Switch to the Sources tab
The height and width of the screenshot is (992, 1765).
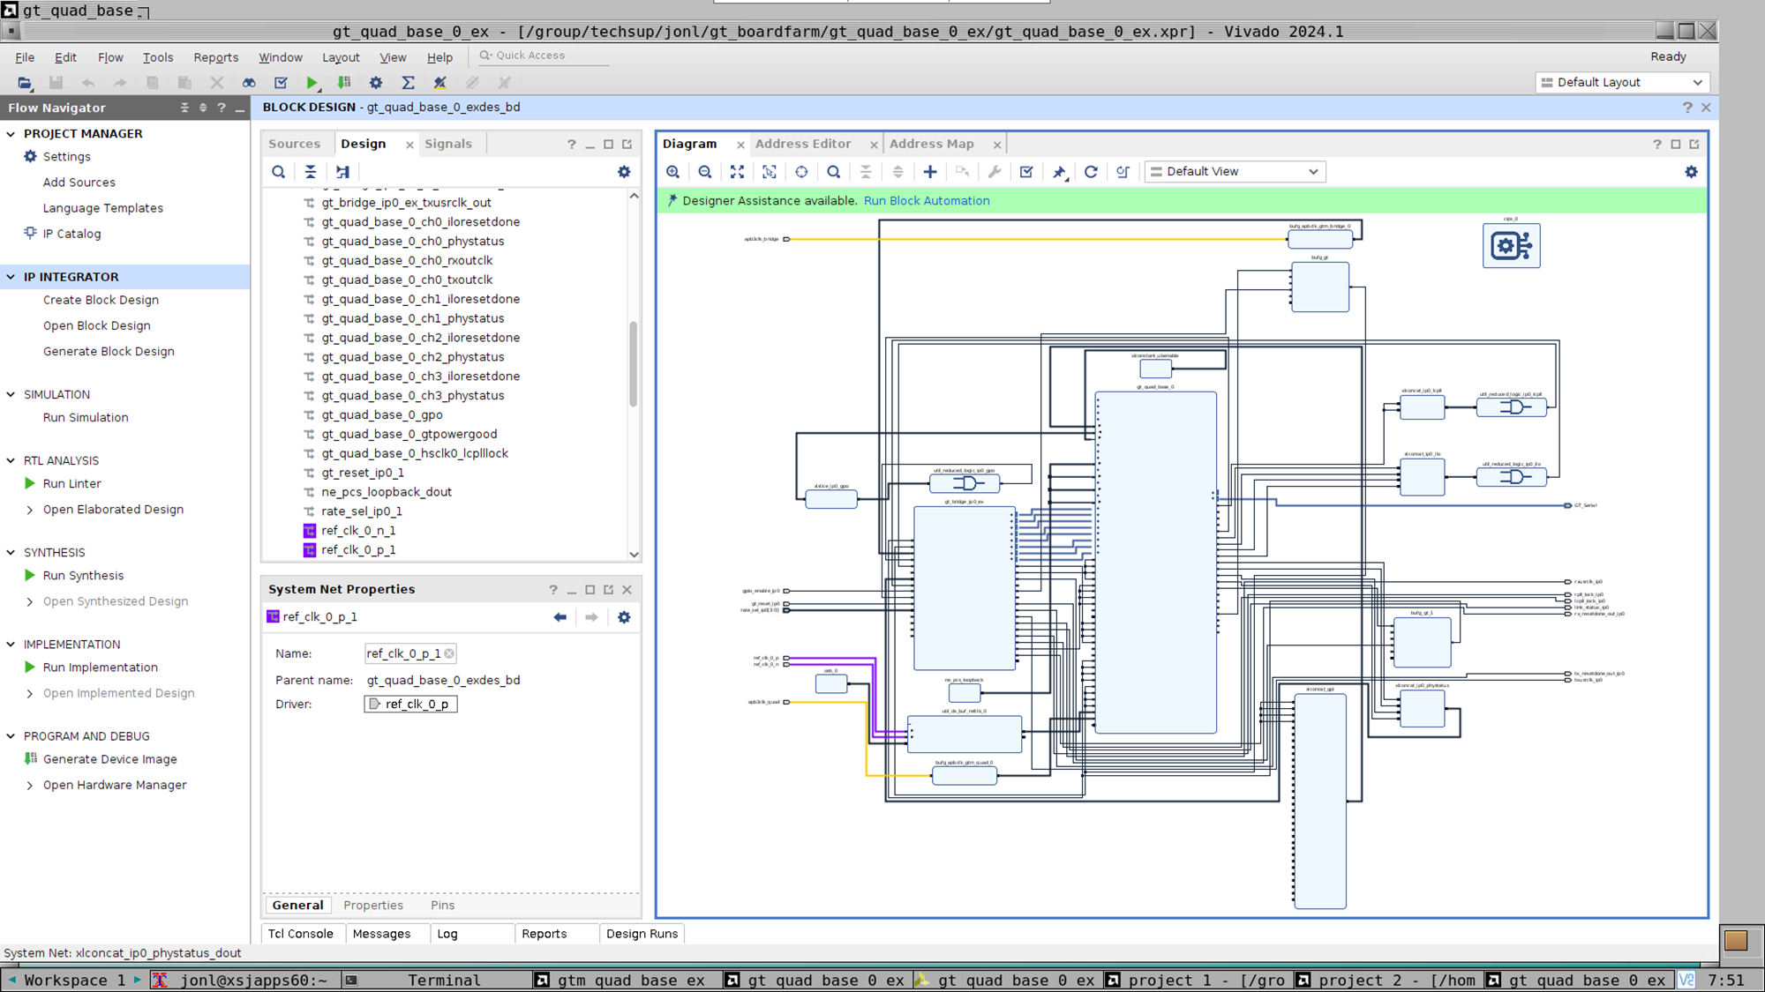pyautogui.click(x=295, y=144)
